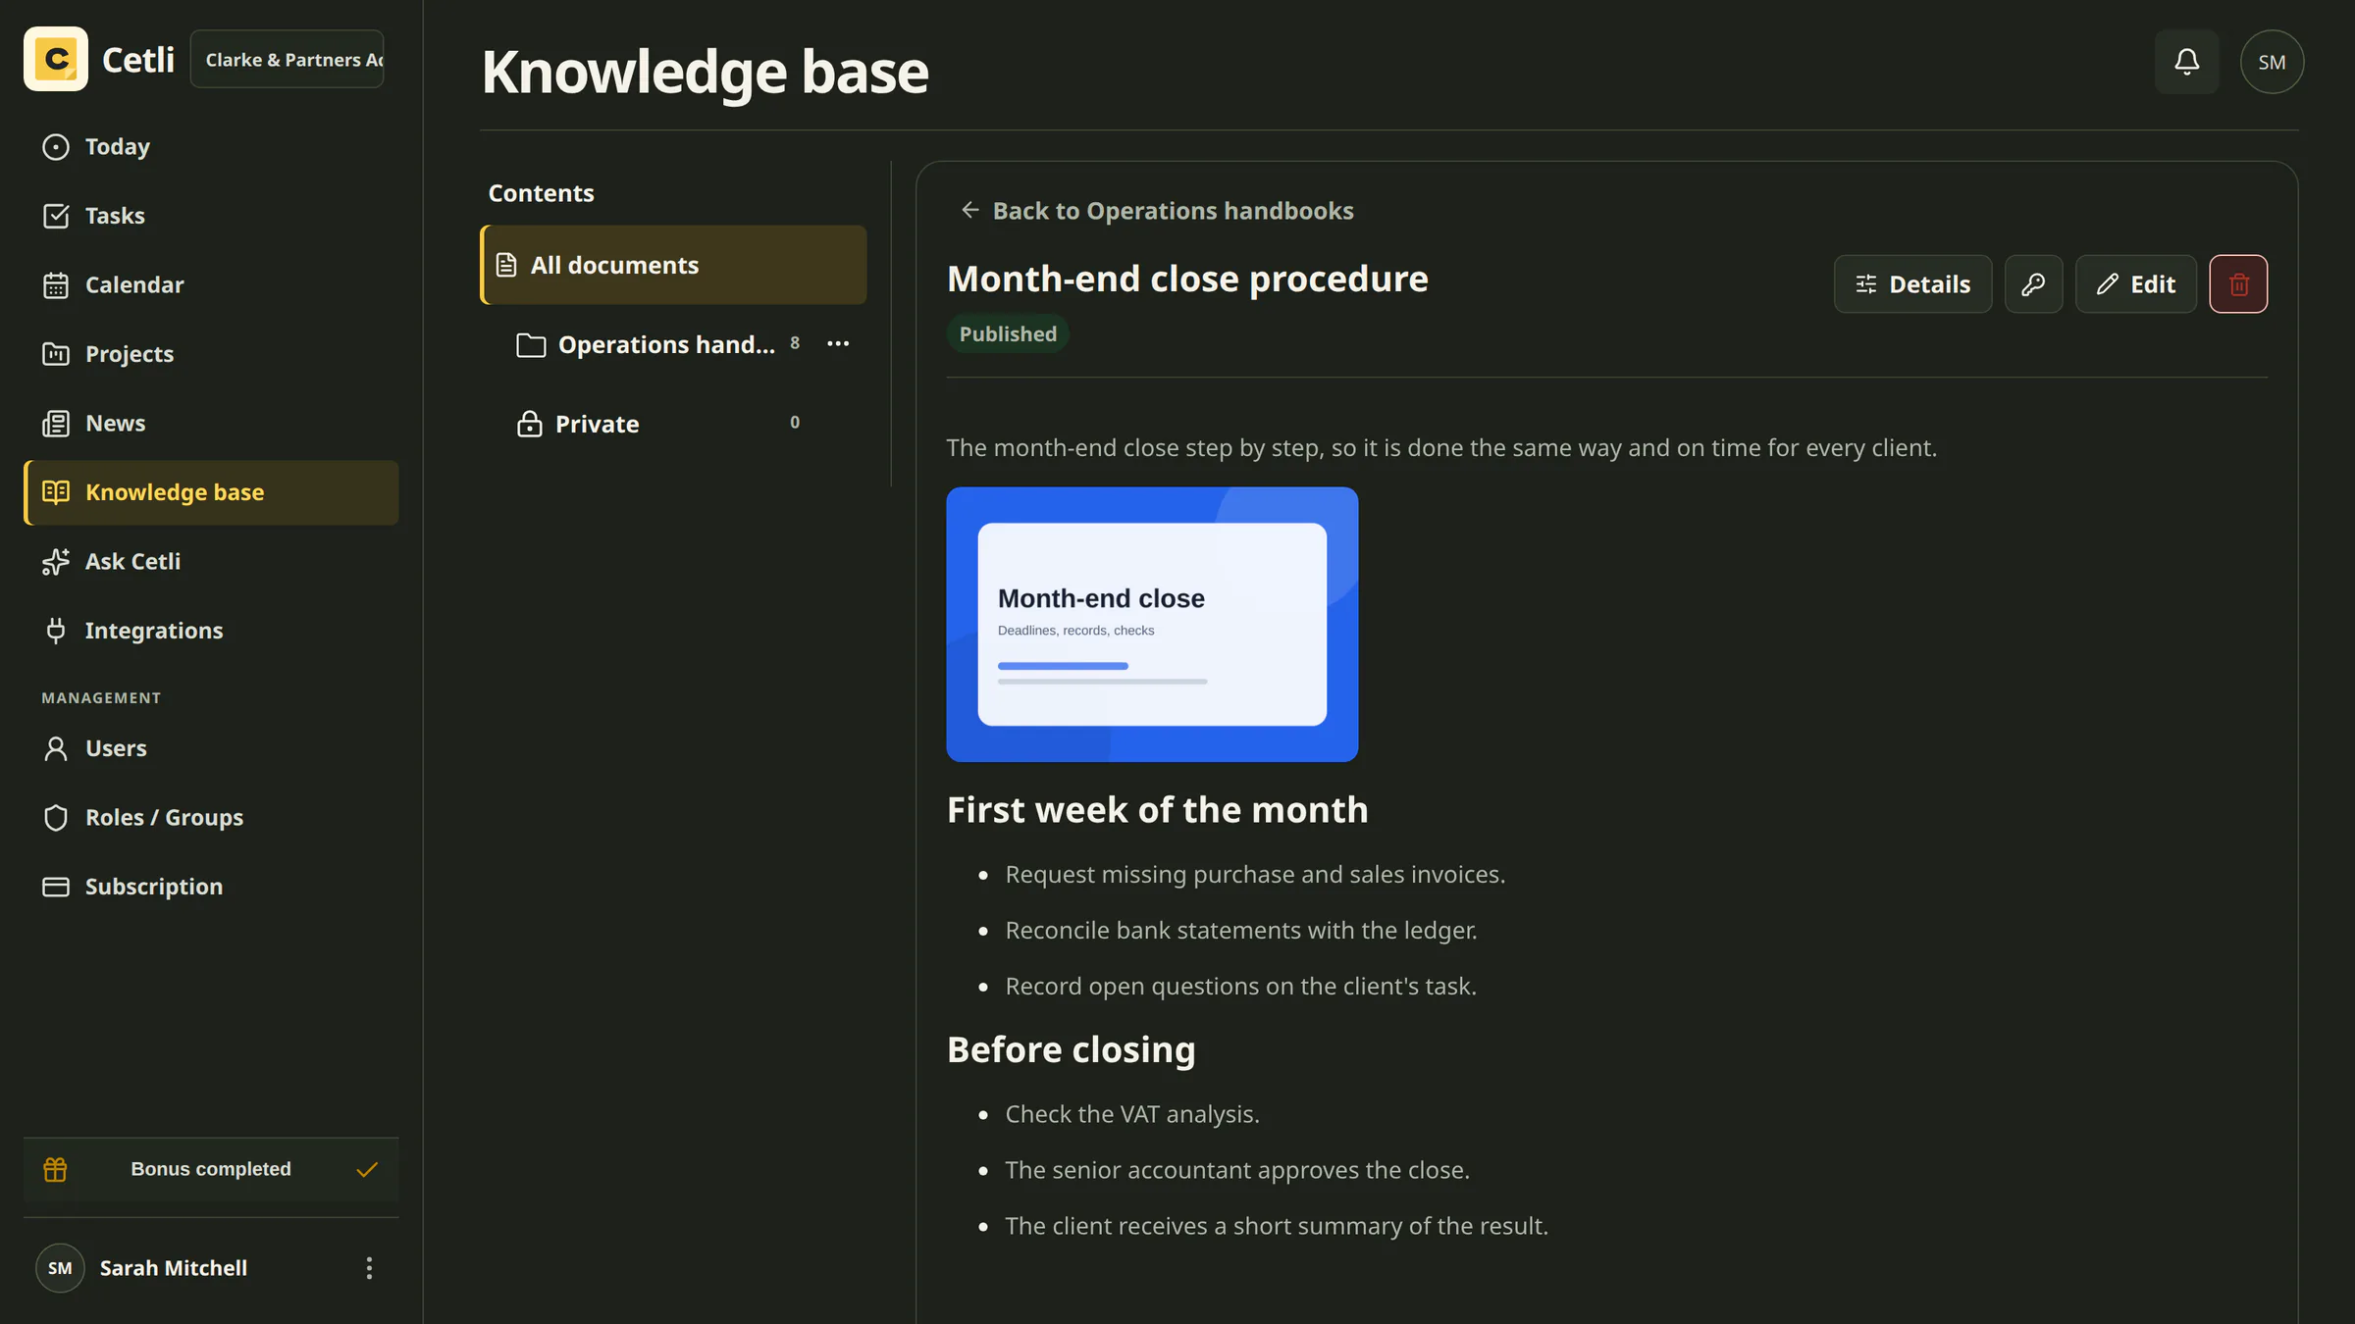Open more options for Operations handbooks
Image resolution: width=2355 pixels, height=1324 pixels.
pos(838,343)
